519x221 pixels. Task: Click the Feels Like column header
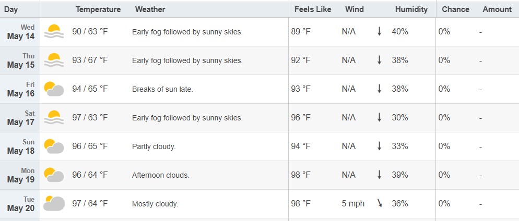coord(313,9)
